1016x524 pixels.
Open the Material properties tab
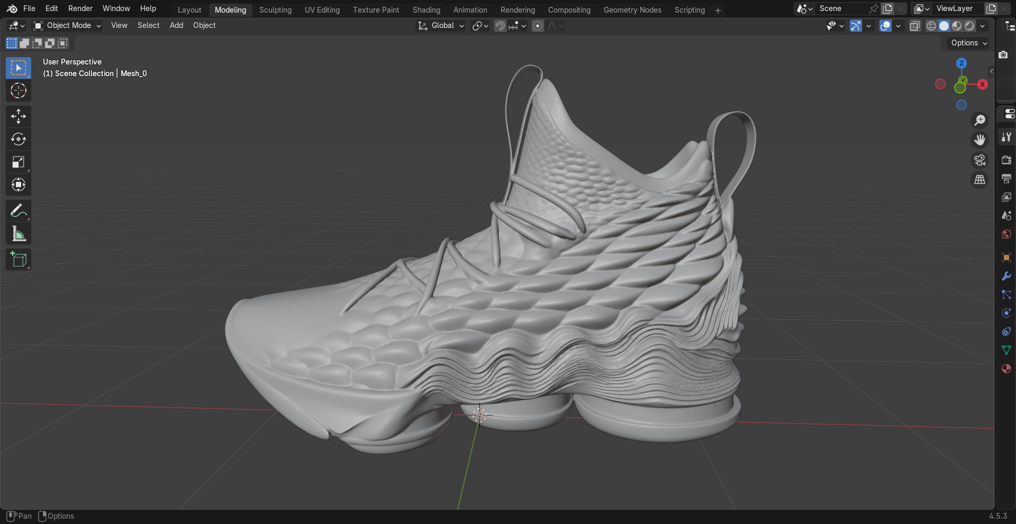click(x=1006, y=369)
